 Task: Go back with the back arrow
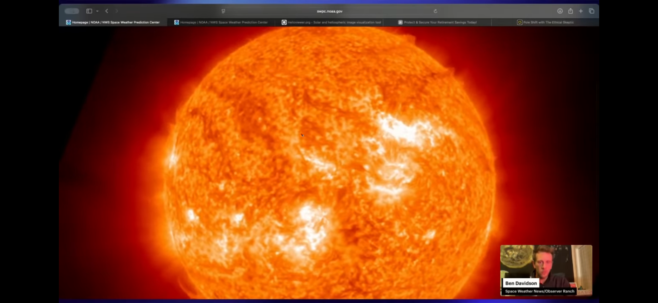point(107,11)
